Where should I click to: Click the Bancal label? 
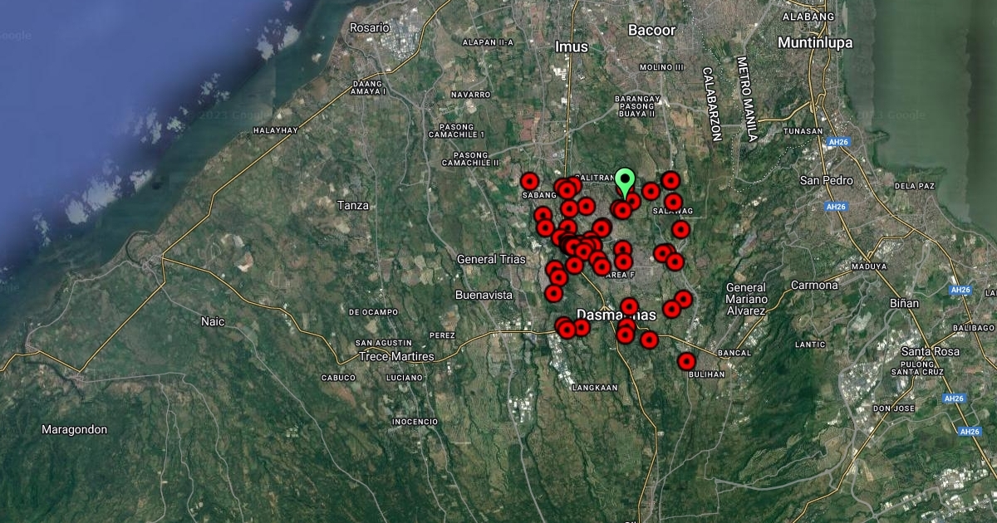click(x=734, y=353)
